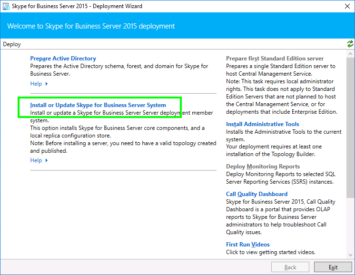
Task: Open Call Quality Dashboard link
Action: click(257, 194)
